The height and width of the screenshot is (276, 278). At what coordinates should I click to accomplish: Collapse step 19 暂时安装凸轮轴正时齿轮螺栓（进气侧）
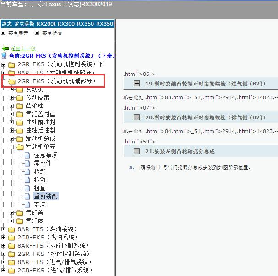tap(136, 84)
